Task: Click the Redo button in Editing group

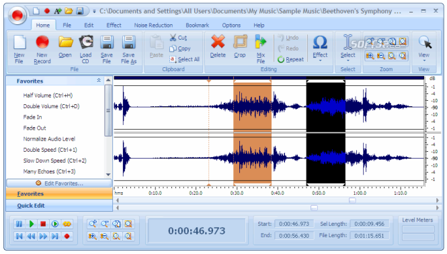Action: pos(288,48)
